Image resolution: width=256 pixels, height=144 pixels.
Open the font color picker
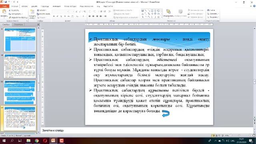83,16
